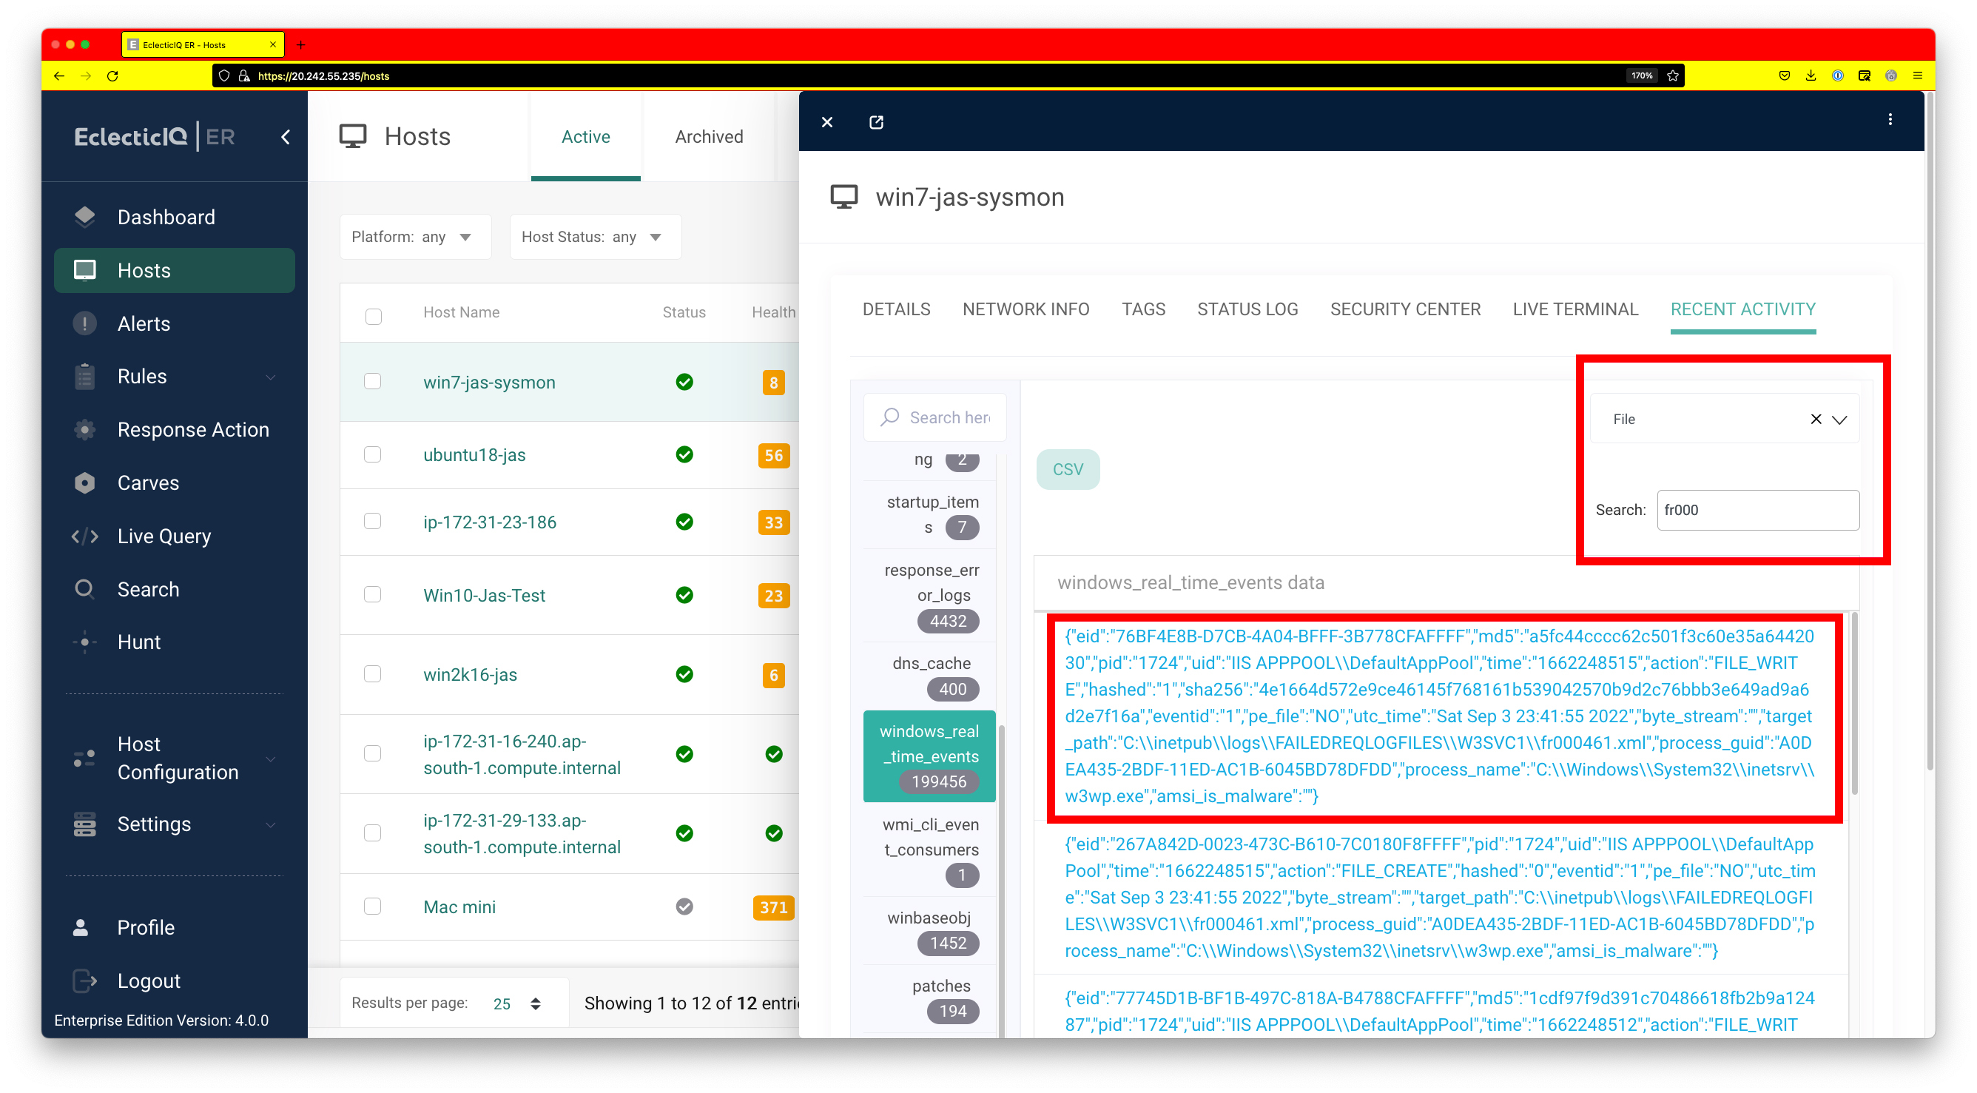Collapse the EclecticIQ sidebar with chevron
1977x1093 pixels.
[286, 137]
